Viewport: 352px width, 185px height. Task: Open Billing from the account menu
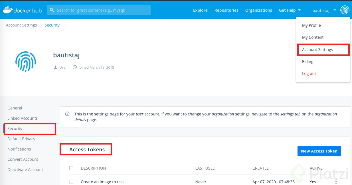tap(308, 62)
